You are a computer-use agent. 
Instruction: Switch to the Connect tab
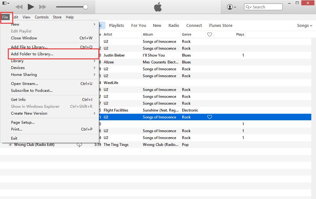pos(194,26)
